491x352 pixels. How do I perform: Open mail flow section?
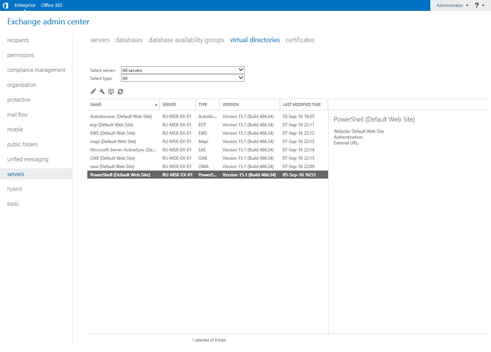pyautogui.click(x=17, y=115)
